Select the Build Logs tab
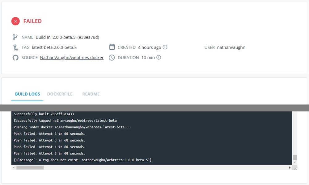Image resolution: width=309 pixels, height=185 pixels. coord(28,94)
